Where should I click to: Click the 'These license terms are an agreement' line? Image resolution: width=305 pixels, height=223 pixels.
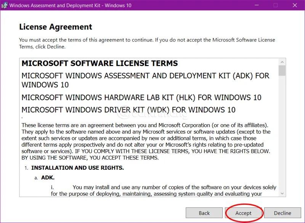(x=145, y=125)
